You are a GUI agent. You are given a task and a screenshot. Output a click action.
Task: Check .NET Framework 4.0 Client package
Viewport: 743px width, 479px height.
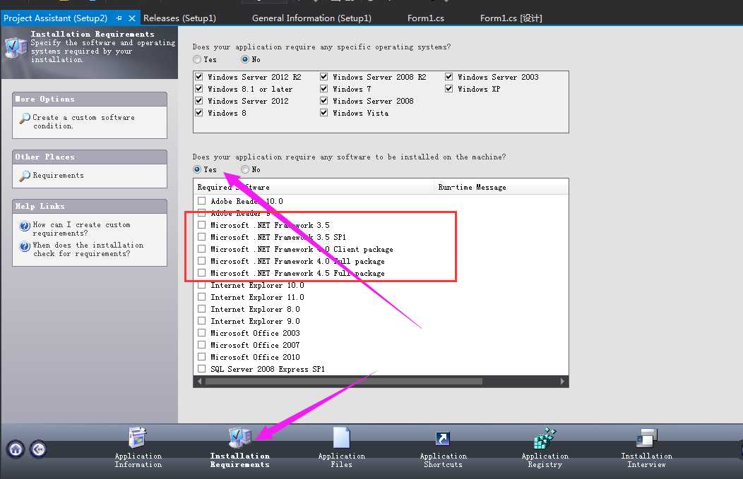[202, 249]
